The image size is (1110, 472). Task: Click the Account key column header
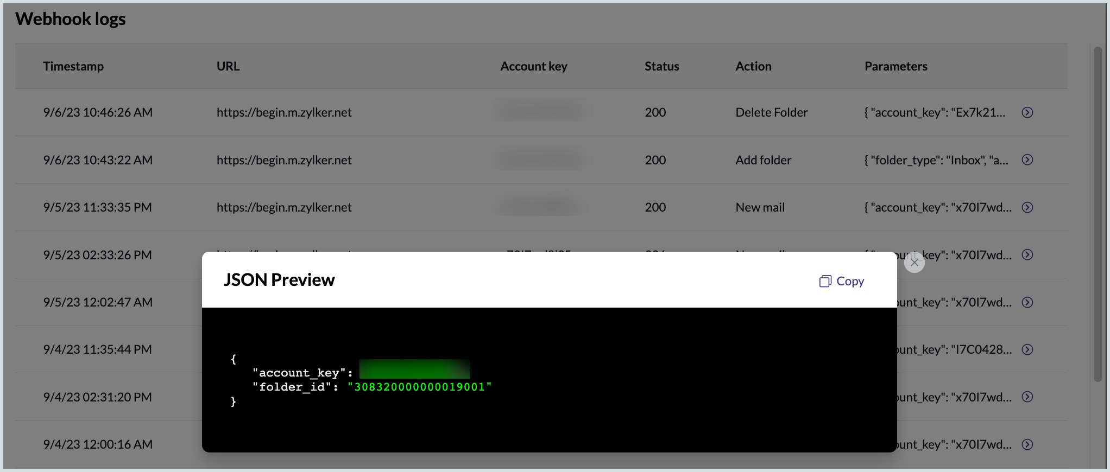(534, 66)
